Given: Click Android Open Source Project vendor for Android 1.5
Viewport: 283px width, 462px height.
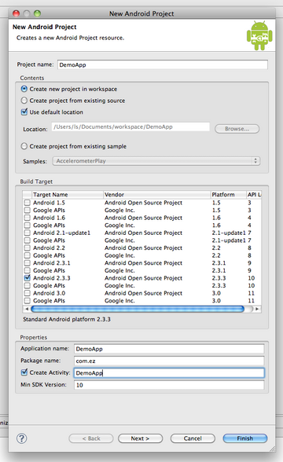Looking at the screenshot, I should pos(143,203).
